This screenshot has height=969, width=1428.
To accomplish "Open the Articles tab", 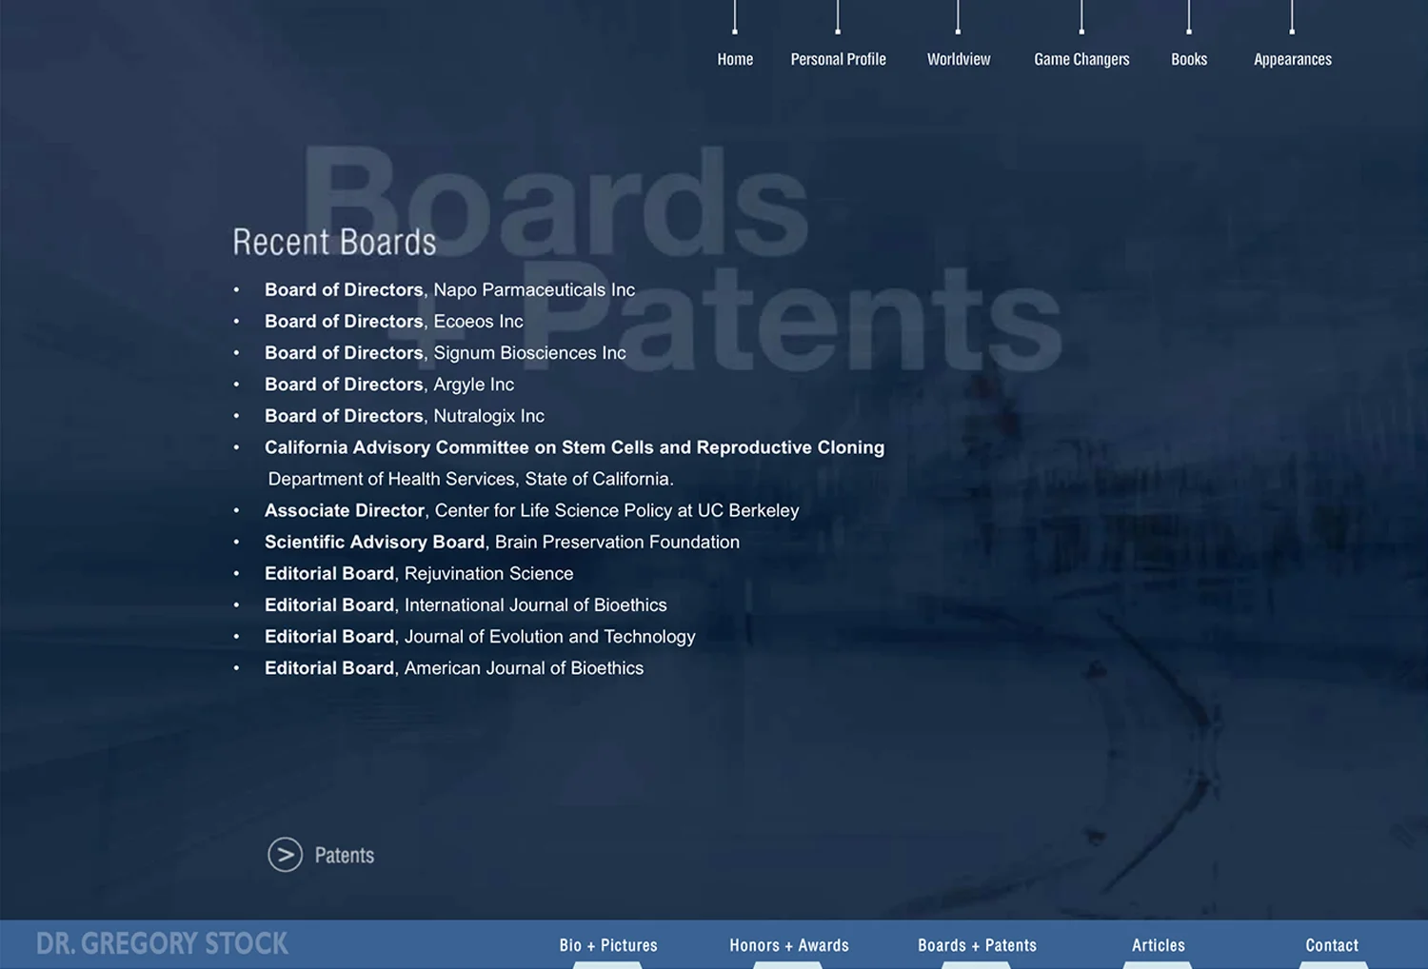I will pyautogui.click(x=1158, y=945).
